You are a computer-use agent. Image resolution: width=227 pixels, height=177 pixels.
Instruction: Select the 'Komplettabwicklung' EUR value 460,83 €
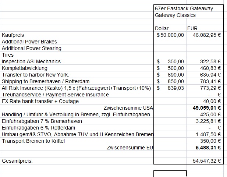pos(210,68)
